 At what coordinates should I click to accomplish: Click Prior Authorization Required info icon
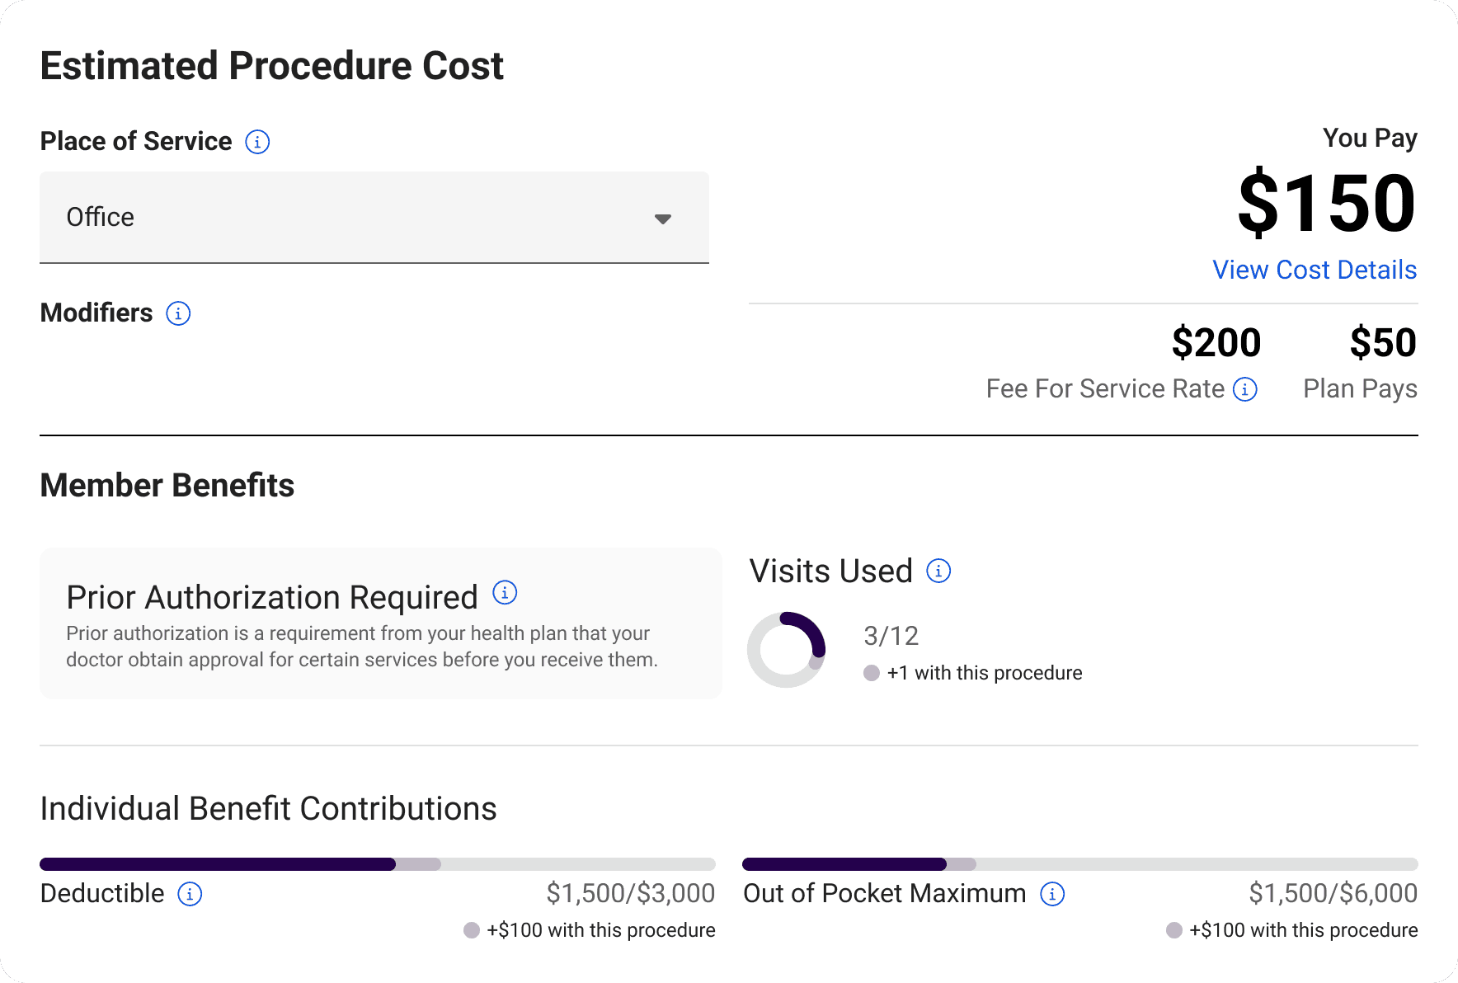(505, 592)
